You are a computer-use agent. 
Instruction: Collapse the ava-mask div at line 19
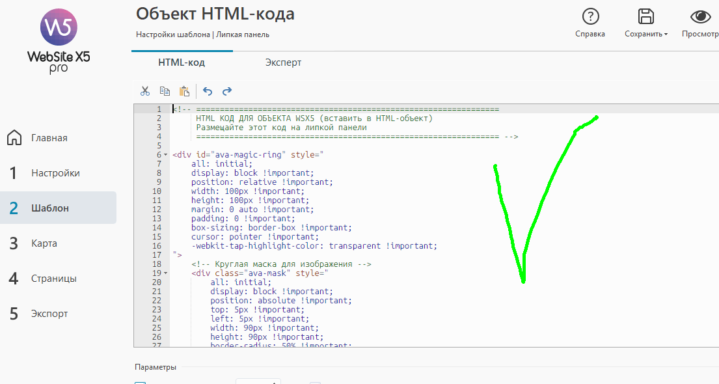(x=165, y=273)
